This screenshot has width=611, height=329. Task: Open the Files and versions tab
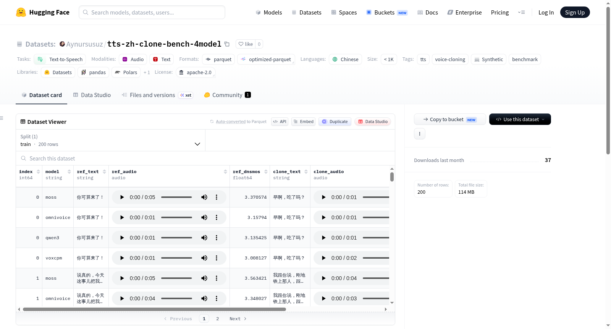(x=157, y=95)
